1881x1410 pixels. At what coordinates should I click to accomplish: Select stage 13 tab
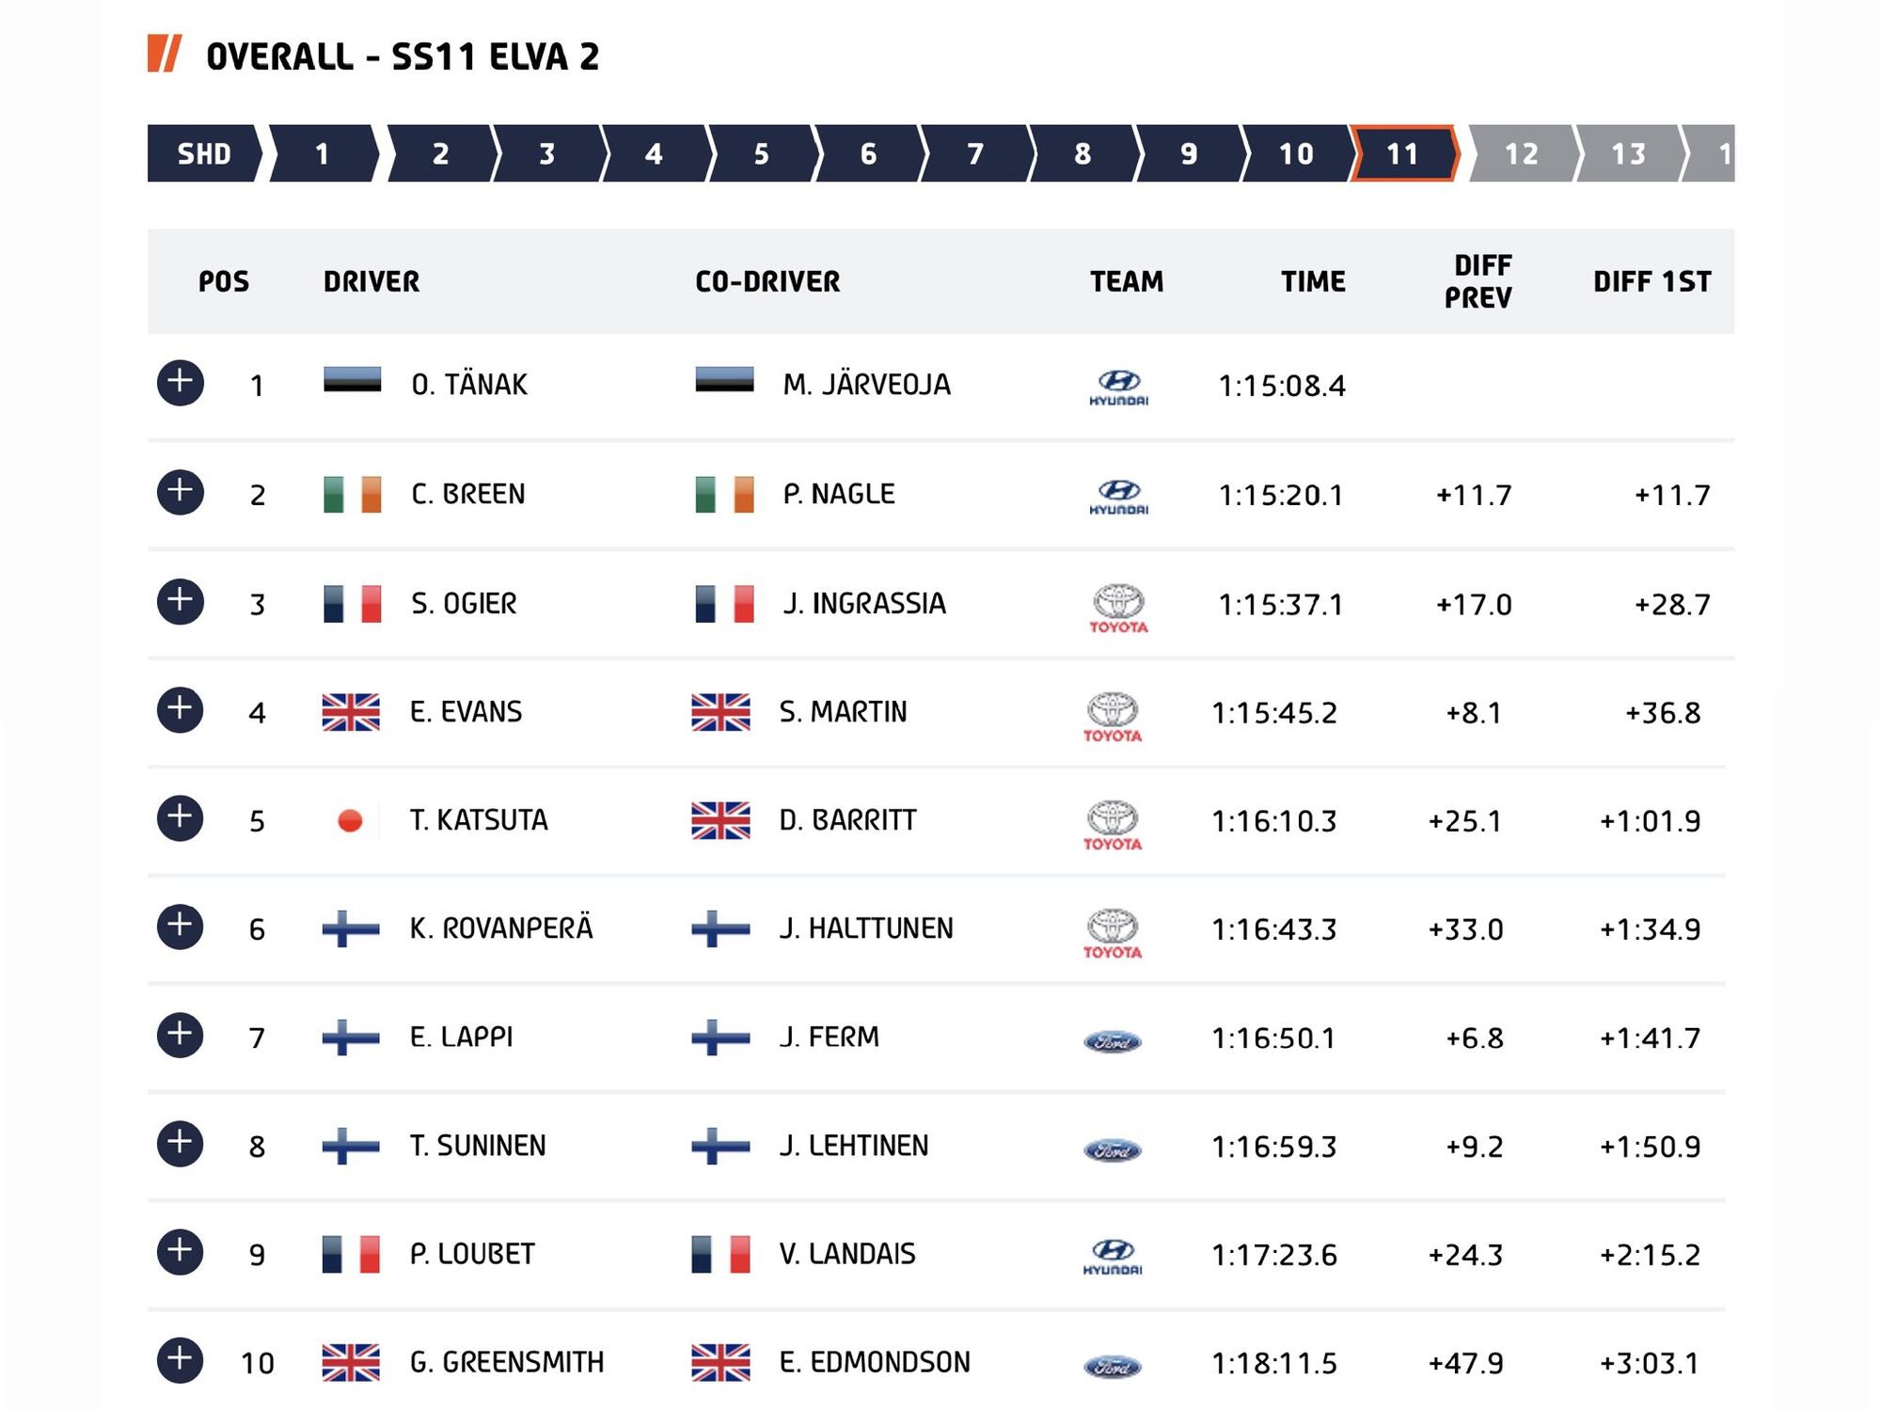[x=1628, y=153]
